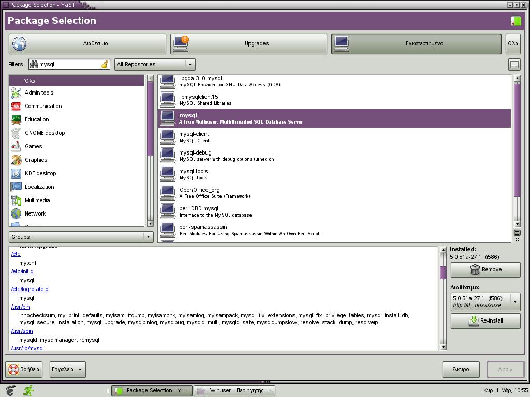Click the Βοήθεια help button
530x397 pixels.
tap(24, 369)
